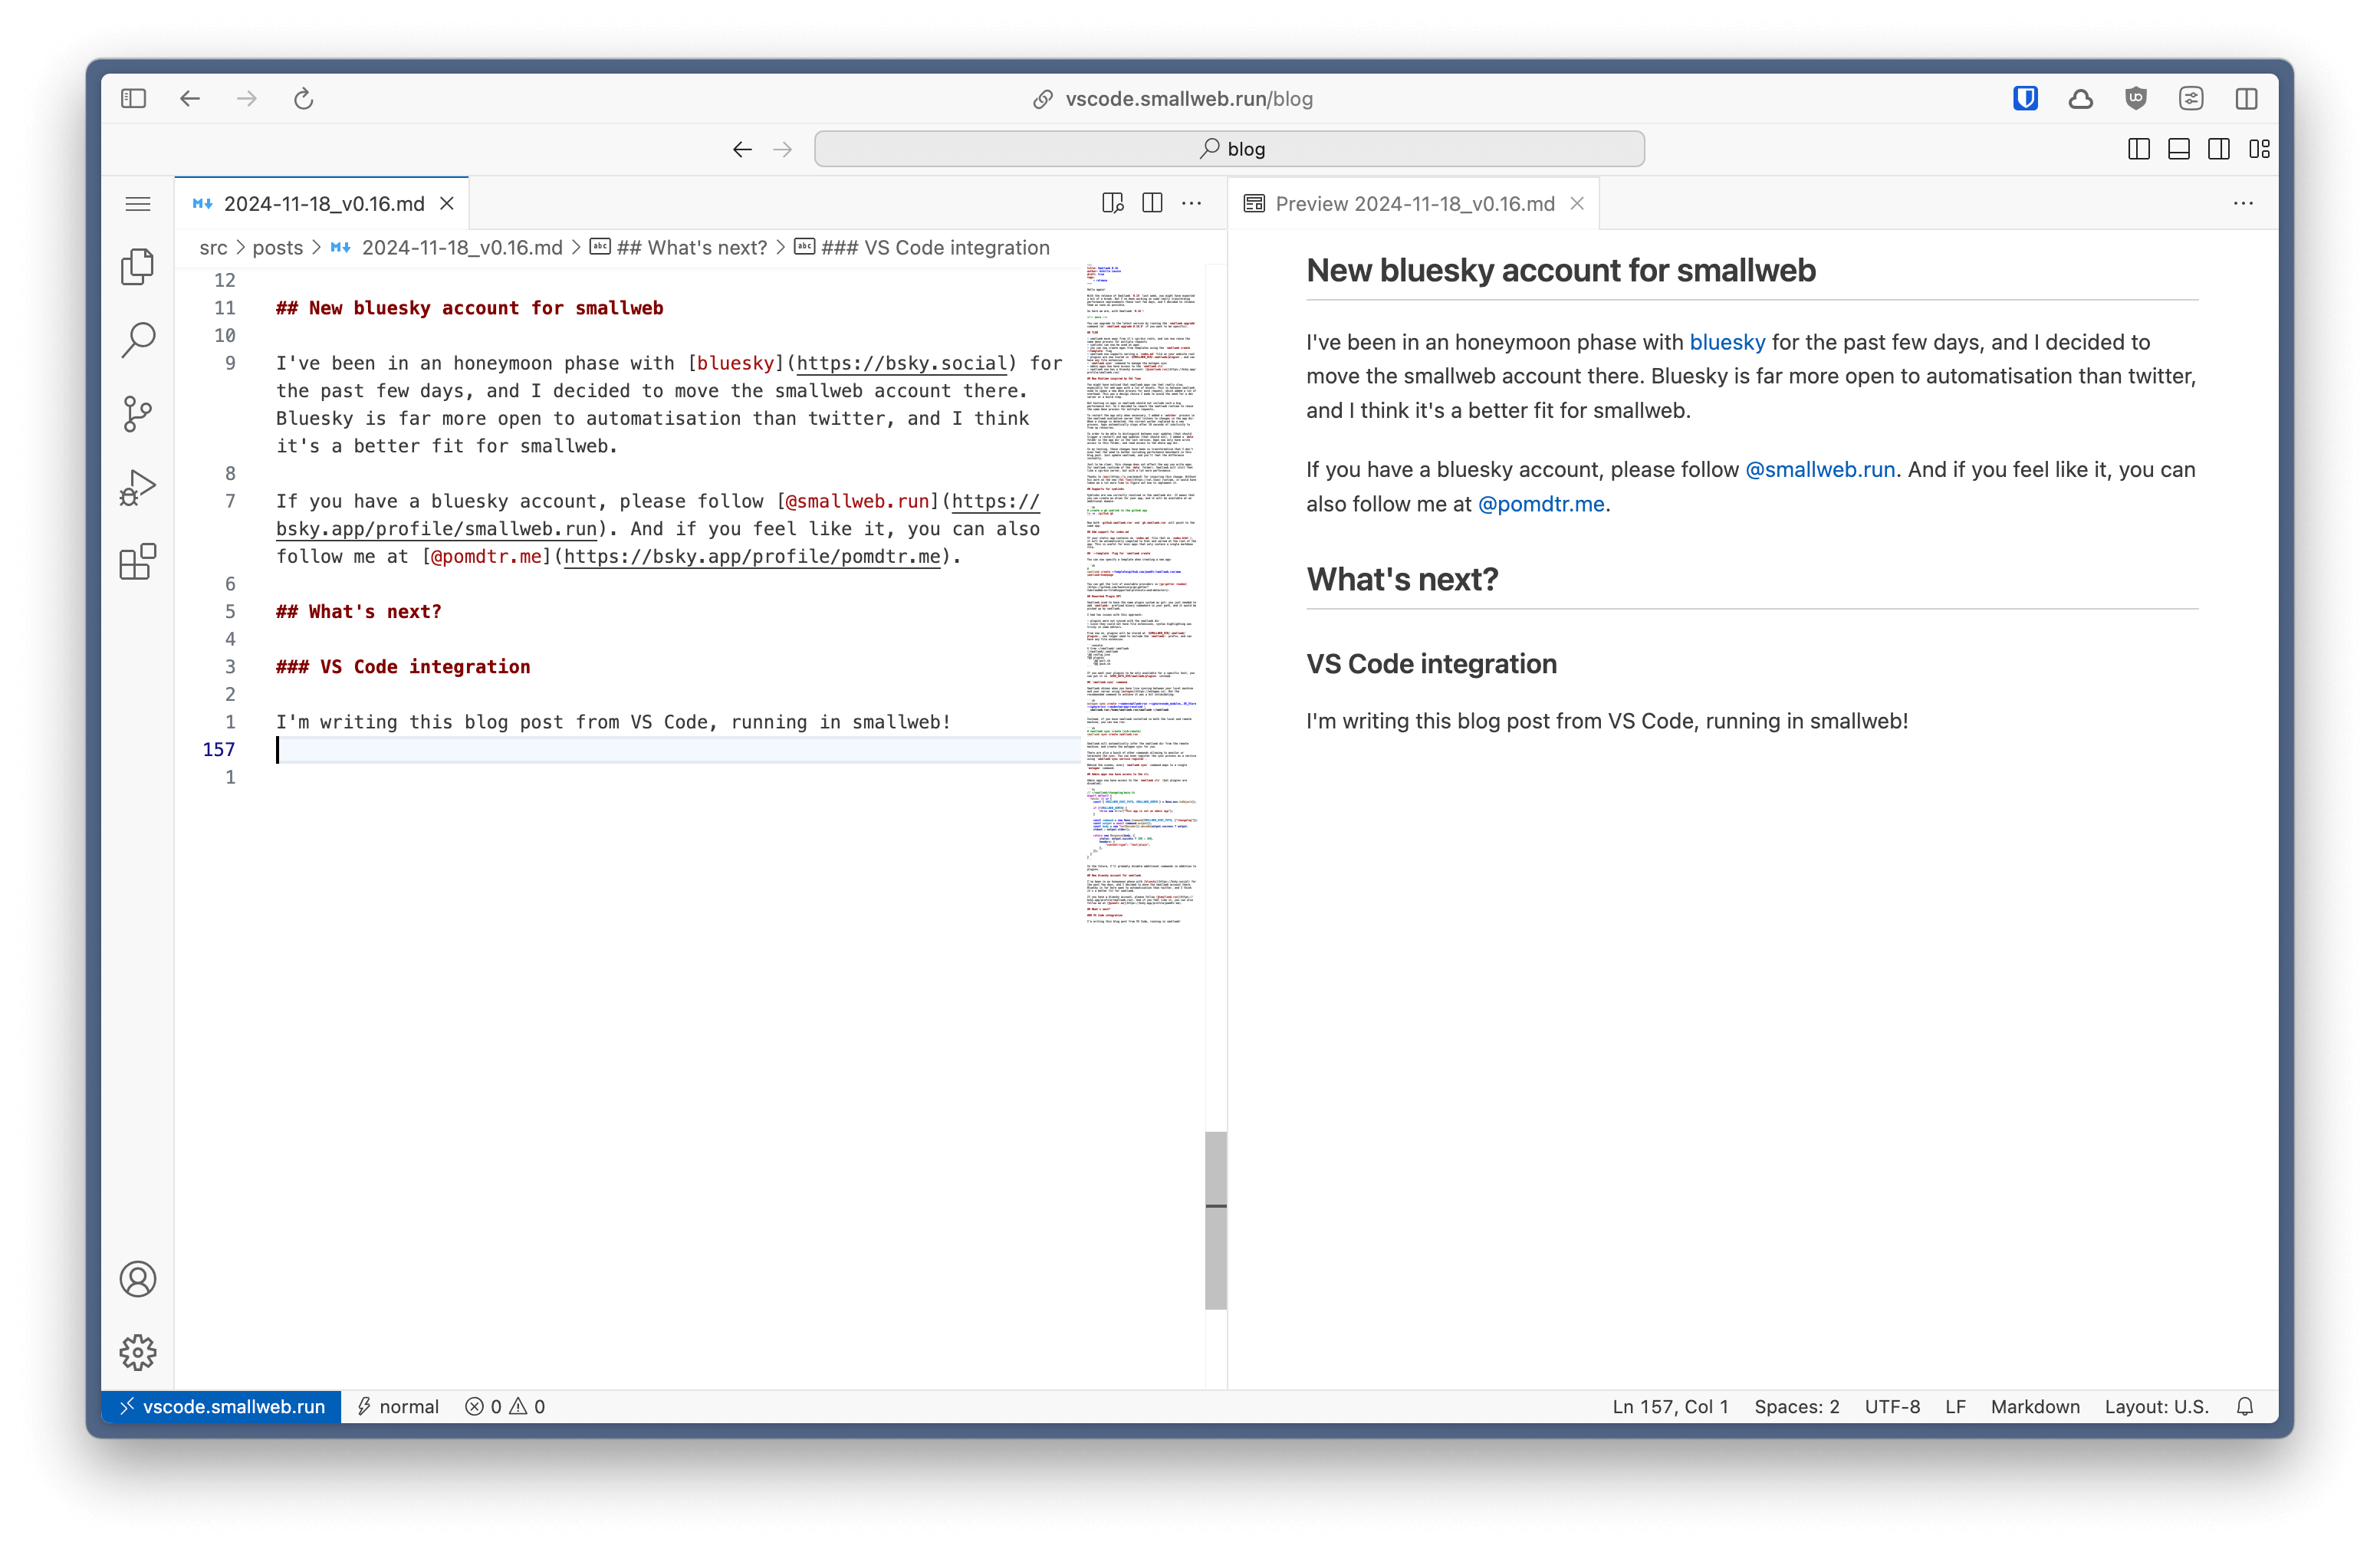The height and width of the screenshot is (1552, 2380).
Task: Open Customize Layout options
Action: pos(2259,149)
